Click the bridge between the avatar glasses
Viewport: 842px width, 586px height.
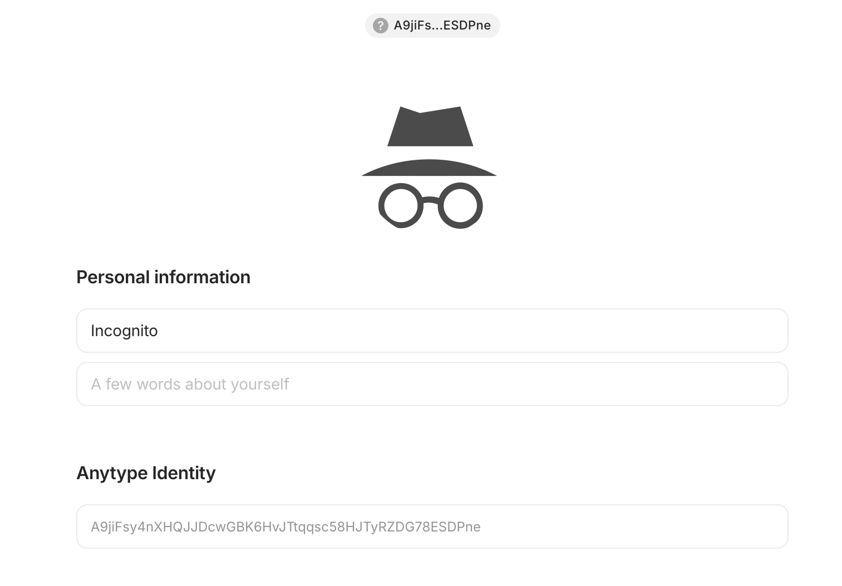[x=430, y=200]
